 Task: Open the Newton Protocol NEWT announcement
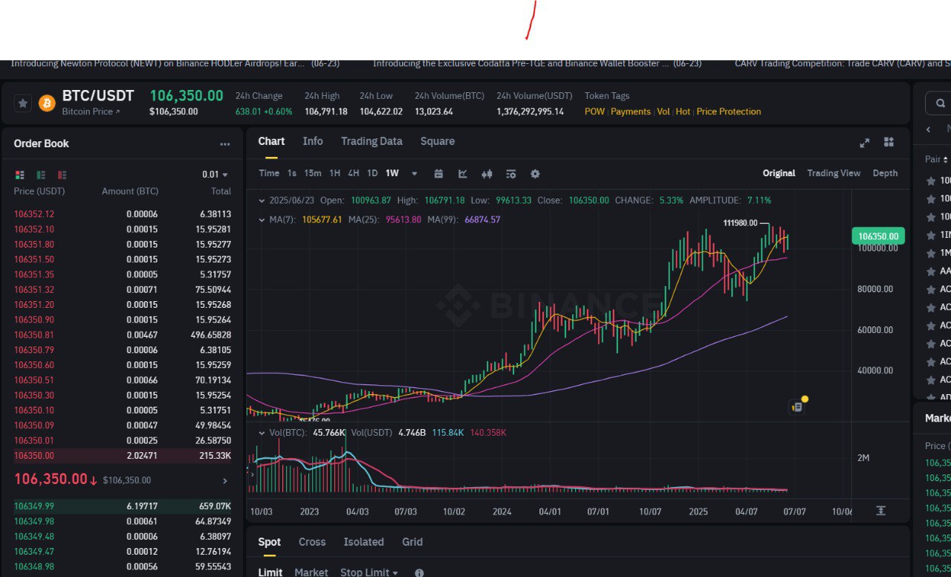click(x=175, y=64)
